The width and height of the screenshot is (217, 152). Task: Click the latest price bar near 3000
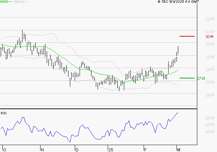[x=178, y=50]
